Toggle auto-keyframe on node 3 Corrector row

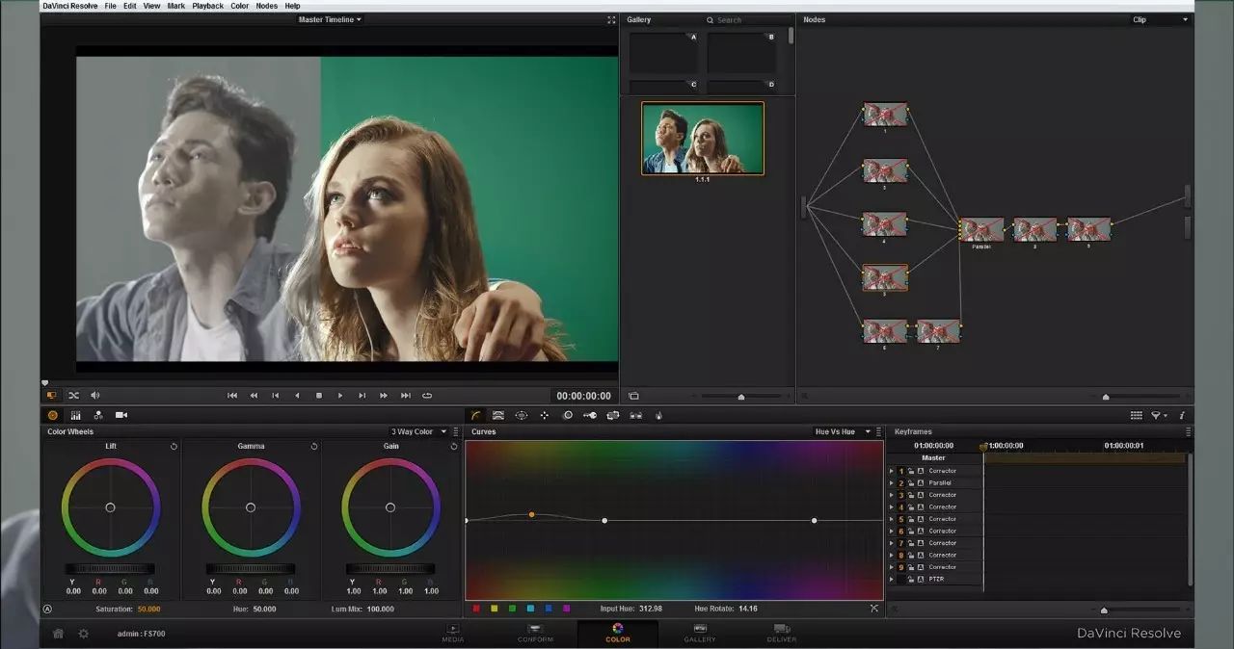click(921, 495)
